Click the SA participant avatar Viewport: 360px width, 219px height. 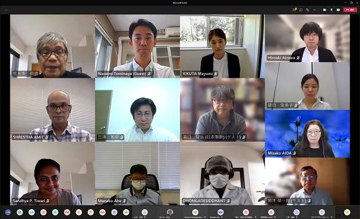pos(126,213)
